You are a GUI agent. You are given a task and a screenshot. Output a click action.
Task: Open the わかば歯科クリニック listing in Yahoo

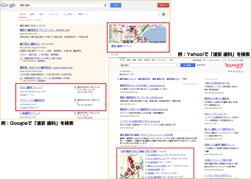tap(155, 155)
